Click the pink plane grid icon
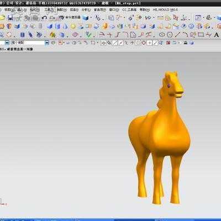 click(75, 34)
